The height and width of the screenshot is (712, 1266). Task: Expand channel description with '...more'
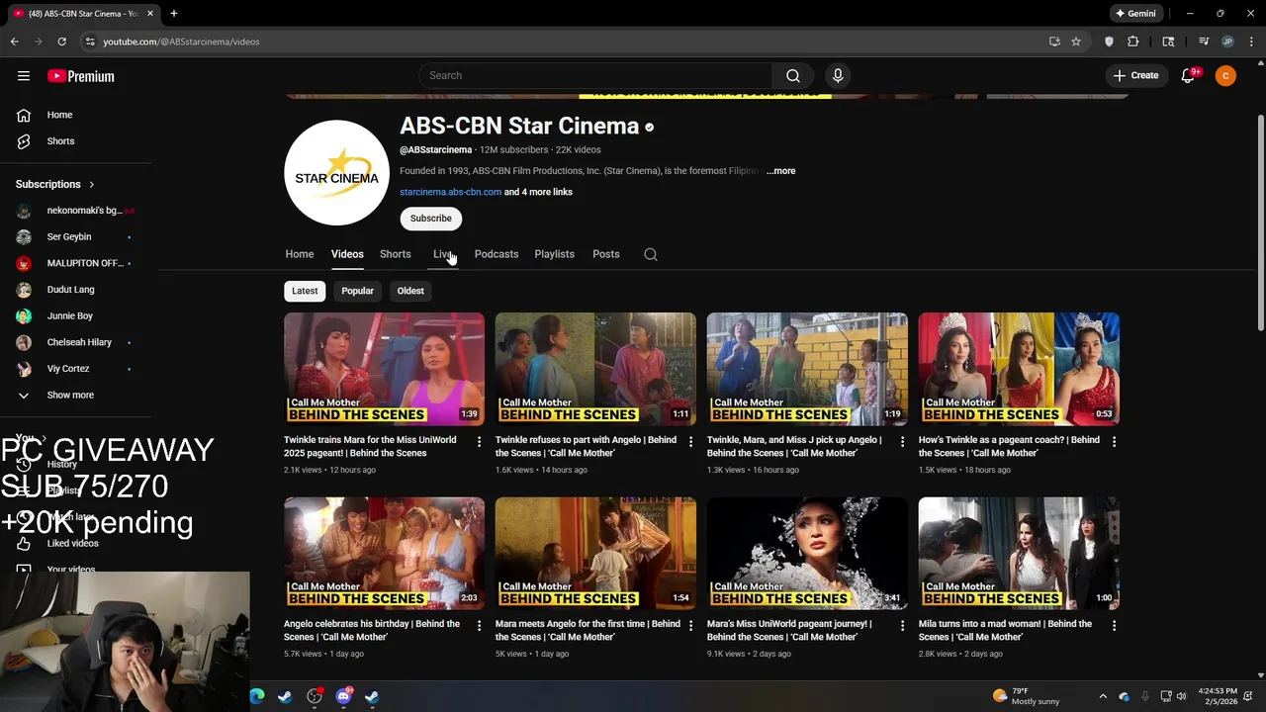[780, 171]
